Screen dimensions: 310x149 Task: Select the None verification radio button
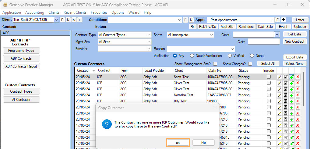[x=252, y=56]
